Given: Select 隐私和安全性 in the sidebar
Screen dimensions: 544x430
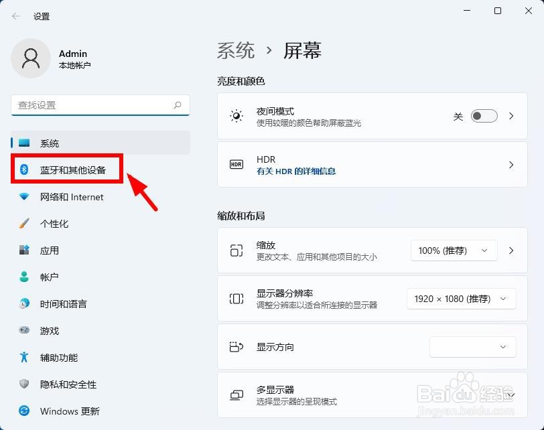Looking at the screenshot, I should coord(100,384).
